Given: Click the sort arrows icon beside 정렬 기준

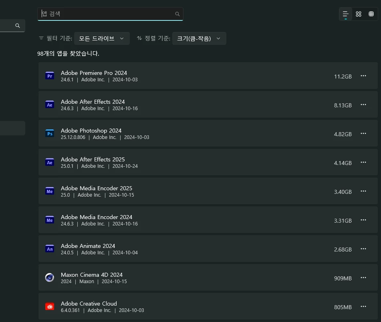Looking at the screenshot, I should [139, 38].
